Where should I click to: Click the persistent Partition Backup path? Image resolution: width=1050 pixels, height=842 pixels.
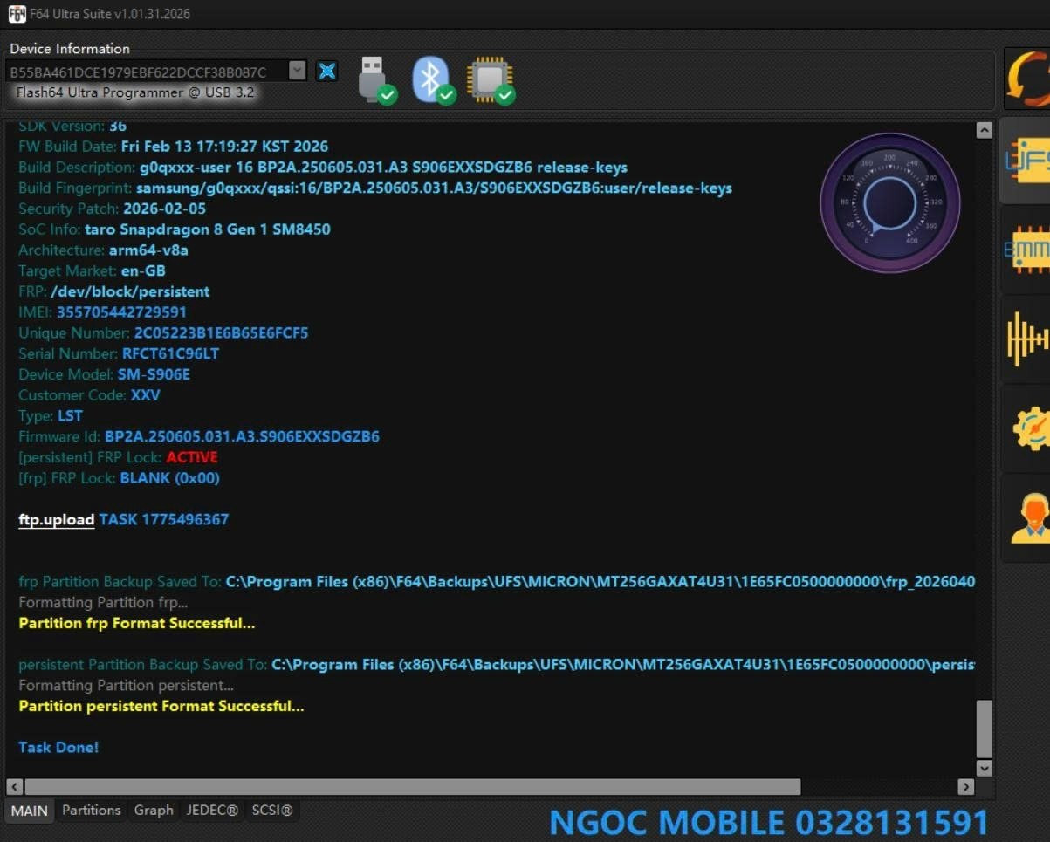(623, 665)
